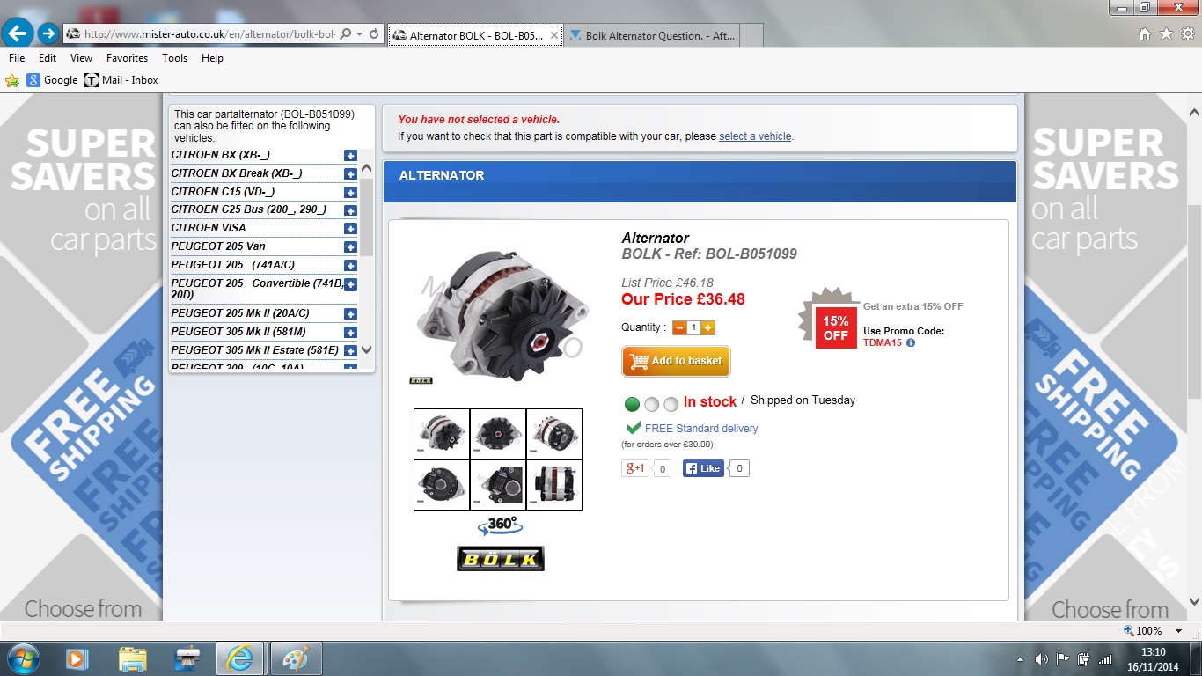Click the 'select a vehicle' link

tap(755, 136)
